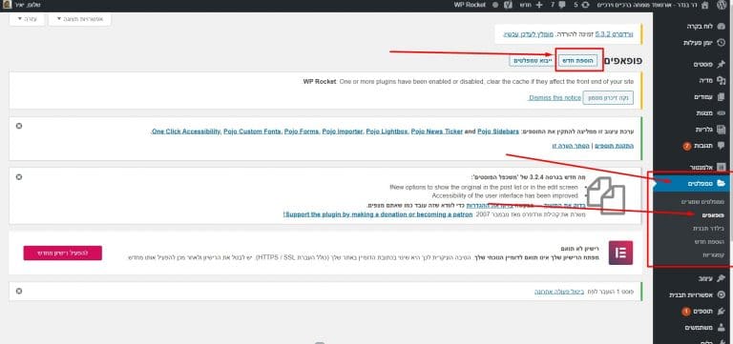Open the 7 comments bubble in admin bar
Viewport: 733px width, 344px height.
pyautogui.click(x=558, y=5)
